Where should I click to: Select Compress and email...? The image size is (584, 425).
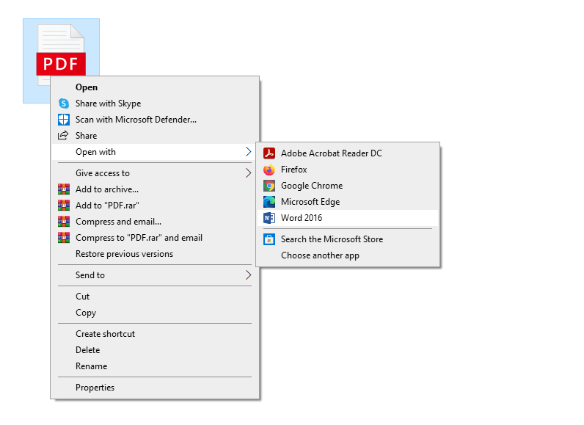tap(154, 222)
